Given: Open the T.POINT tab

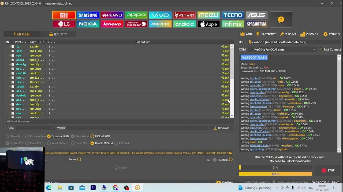Looking at the screenshot, I should pos(288,34).
